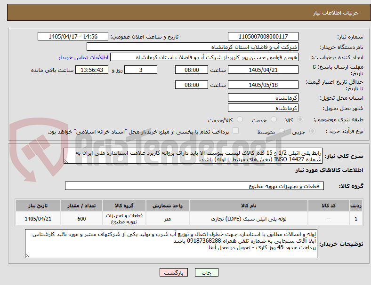Click the row number cell 1
Image resolution: width=371 pixels, height=285 pixels.
pyautogui.click(x=355, y=219)
